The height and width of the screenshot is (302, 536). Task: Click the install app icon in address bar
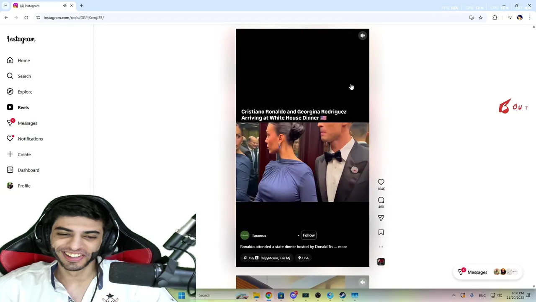(x=472, y=18)
